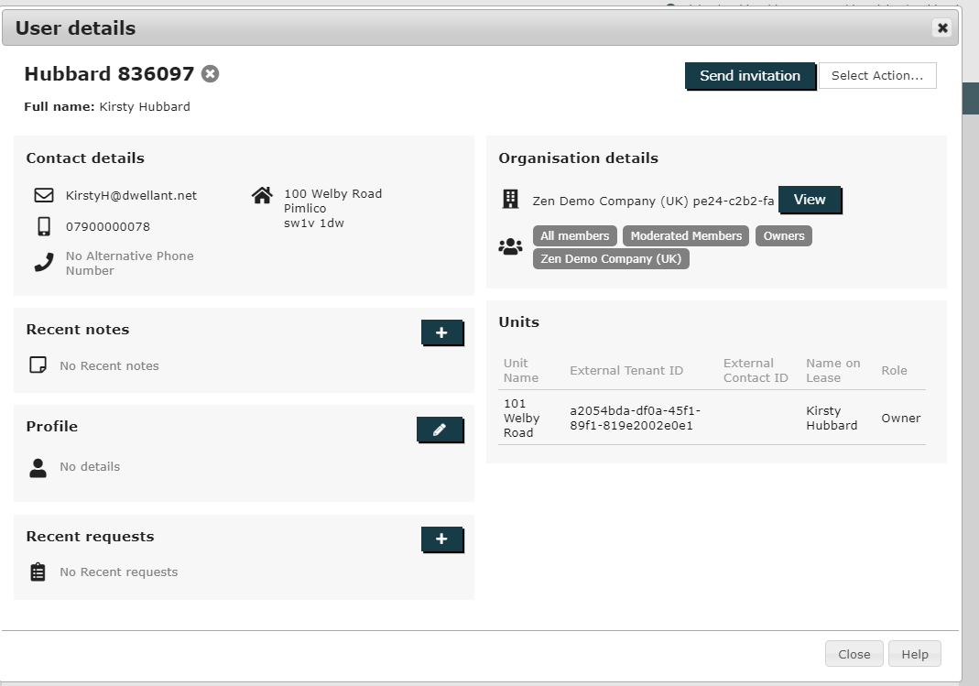Click the user groups people icon
Screen dimensions: 979x686
(x=511, y=246)
